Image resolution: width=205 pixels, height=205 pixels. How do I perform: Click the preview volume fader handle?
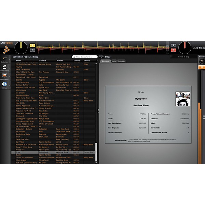pos(204,117)
